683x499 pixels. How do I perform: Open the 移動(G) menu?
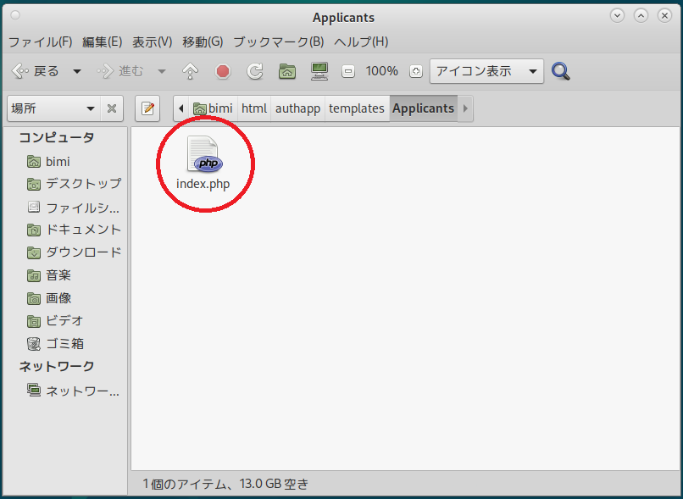pyautogui.click(x=203, y=42)
